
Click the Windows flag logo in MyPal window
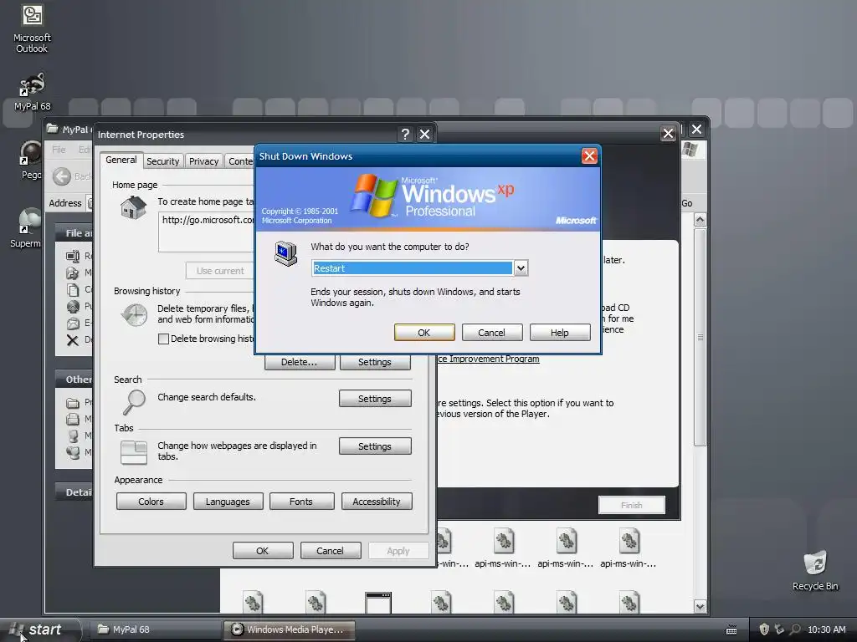pyautogui.click(x=690, y=149)
